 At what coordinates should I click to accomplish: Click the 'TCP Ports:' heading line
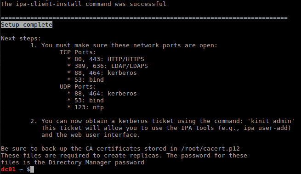pyautogui.click(x=78, y=52)
